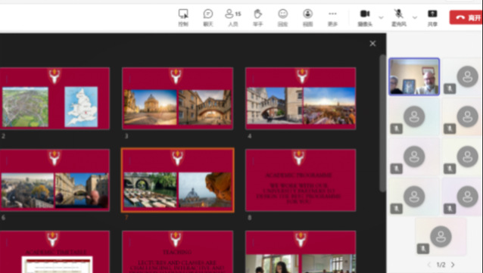Viewport: 483px width, 273px height.
Task: Open the more (更多) actions menu
Action: point(332,17)
